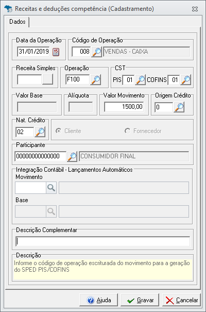Look up PIS CST code with magnifier
Viewport: 206px width, 312px height.
click(140, 80)
